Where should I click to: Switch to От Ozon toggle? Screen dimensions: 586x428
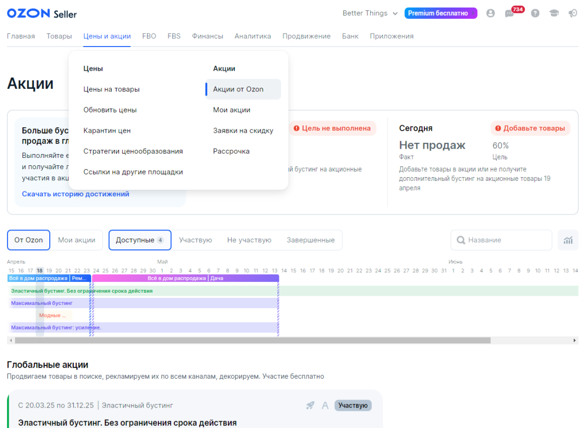(29, 240)
